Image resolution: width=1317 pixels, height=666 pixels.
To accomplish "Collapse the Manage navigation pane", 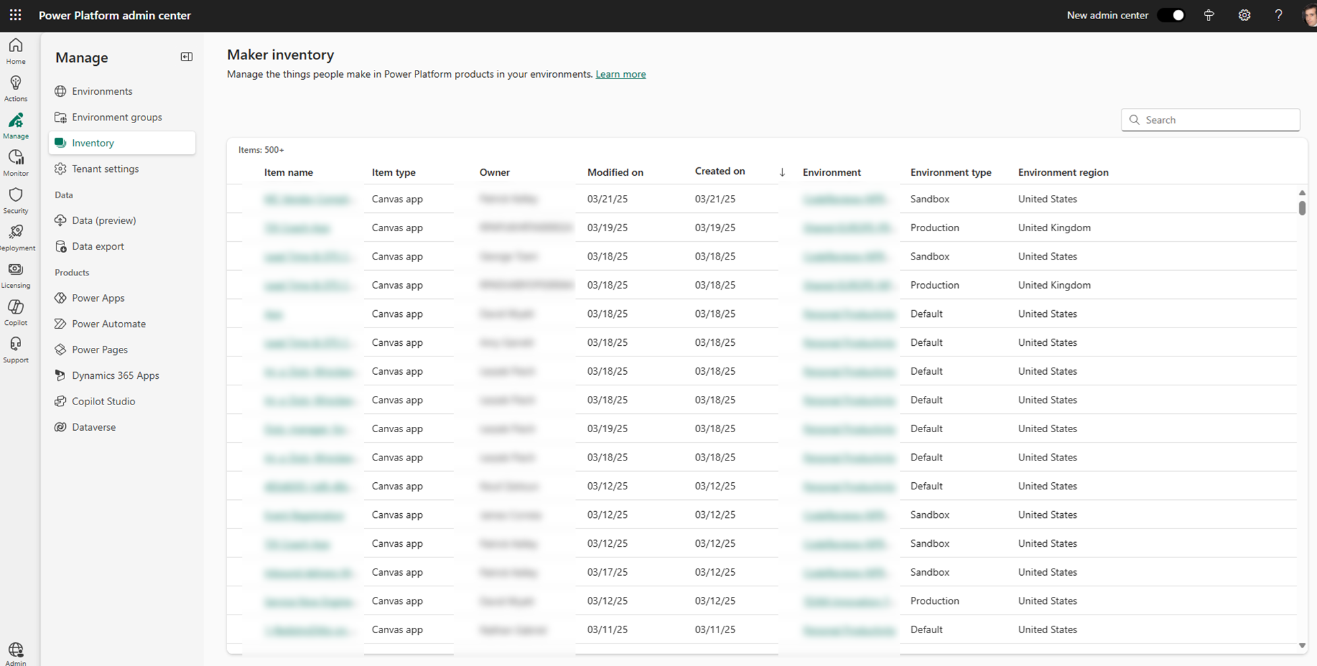I will click(x=186, y=57).
